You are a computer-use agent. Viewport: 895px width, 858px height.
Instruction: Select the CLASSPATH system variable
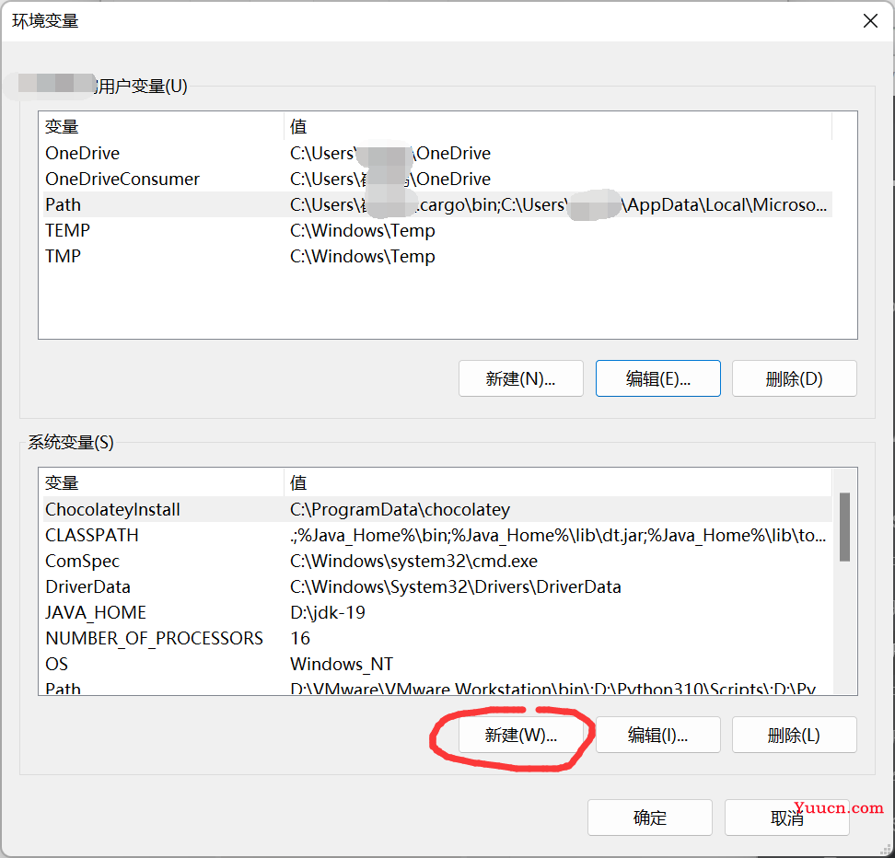coord(437,535)
